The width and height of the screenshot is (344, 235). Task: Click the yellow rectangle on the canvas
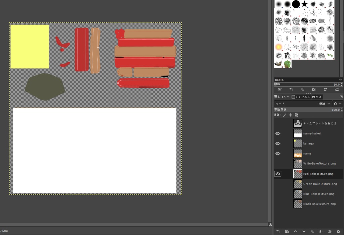(30, 46)
